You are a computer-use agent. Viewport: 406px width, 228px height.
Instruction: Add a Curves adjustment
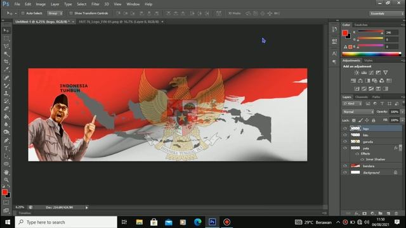[371, 73]
